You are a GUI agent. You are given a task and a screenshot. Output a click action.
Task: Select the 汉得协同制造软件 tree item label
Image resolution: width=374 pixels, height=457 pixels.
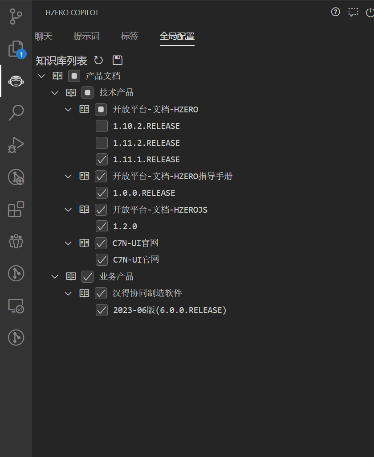coord(147,293)
